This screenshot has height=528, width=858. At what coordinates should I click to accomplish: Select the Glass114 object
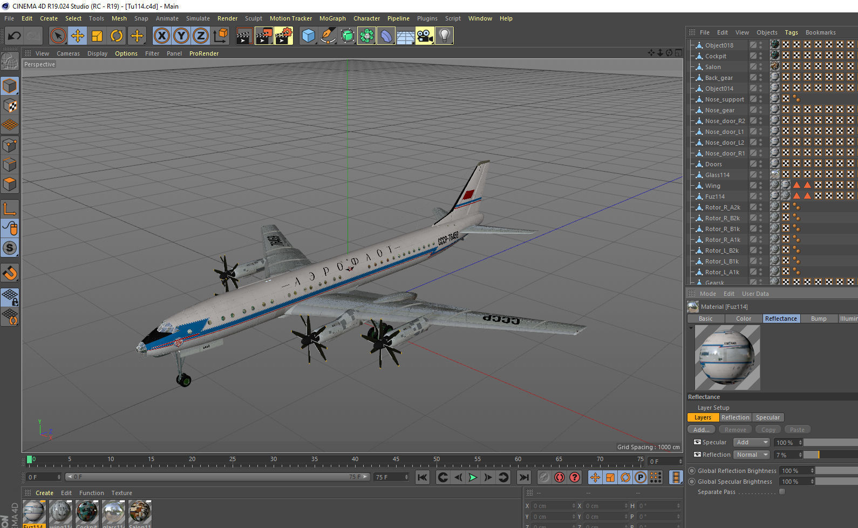[717, 175]
